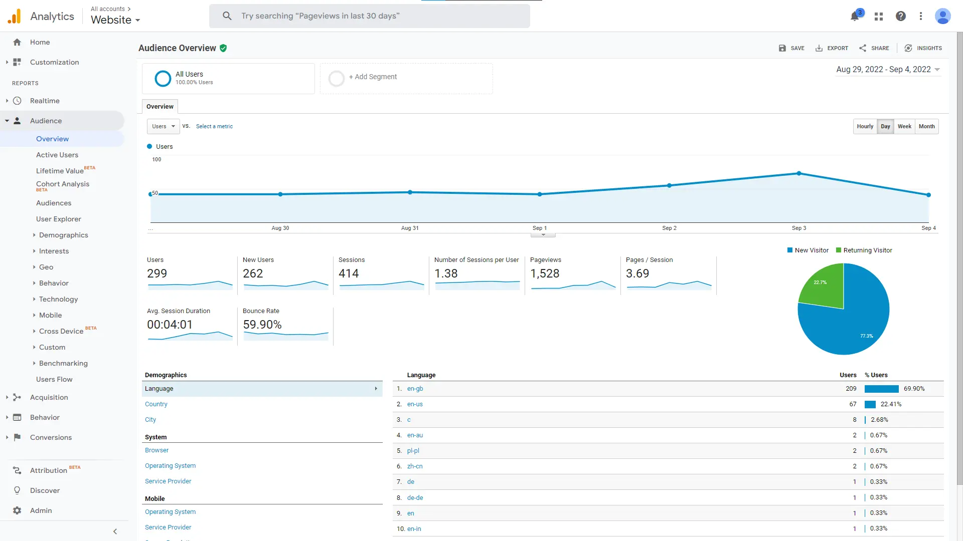Click the green Returning Visitor pie slice

tap(825, 286)
